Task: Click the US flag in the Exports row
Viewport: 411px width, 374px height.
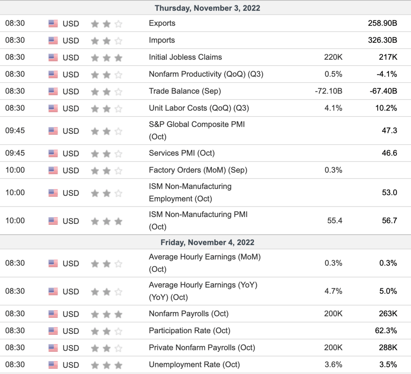Action: 53,24
